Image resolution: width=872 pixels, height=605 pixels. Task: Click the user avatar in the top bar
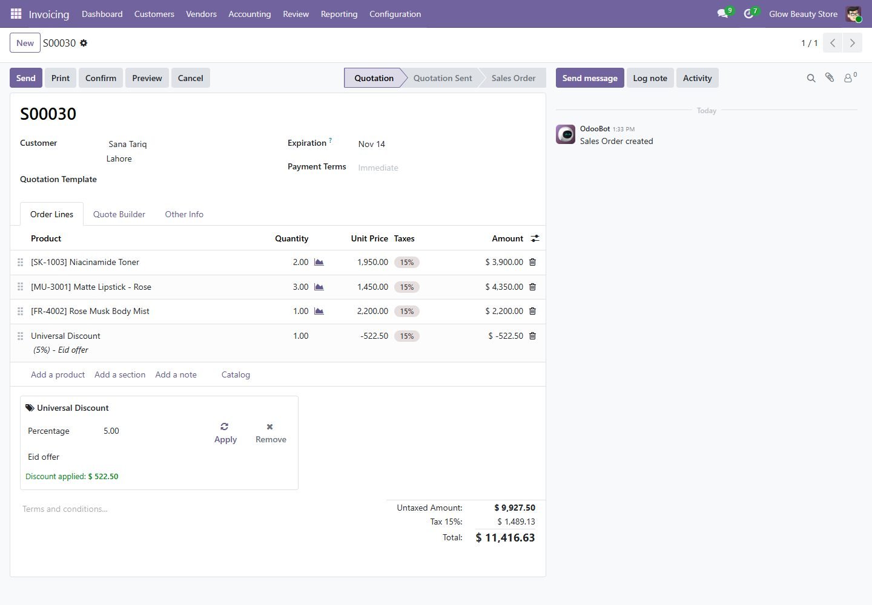tap(853, 14)
